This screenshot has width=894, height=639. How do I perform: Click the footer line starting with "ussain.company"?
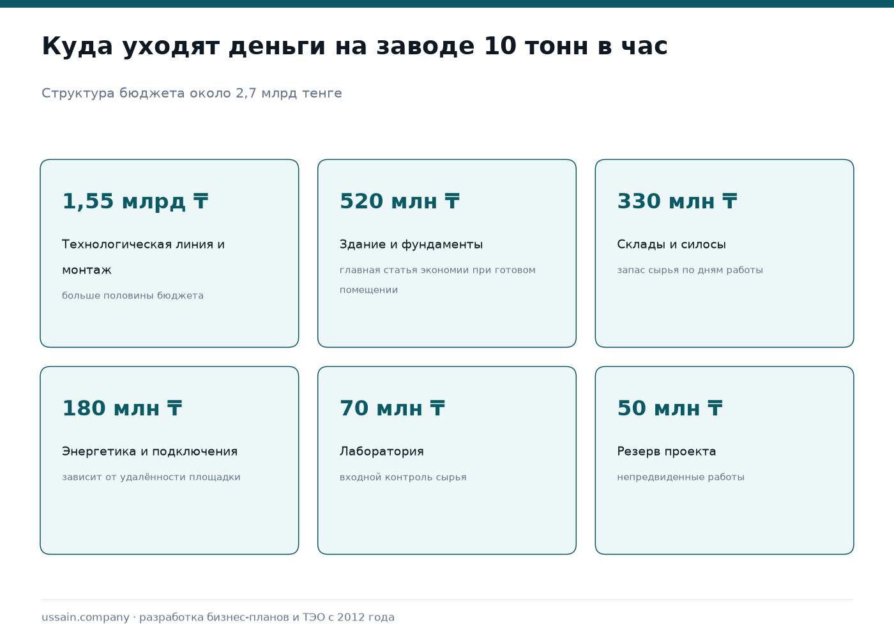pyautogui.click(x=218, y=617)
